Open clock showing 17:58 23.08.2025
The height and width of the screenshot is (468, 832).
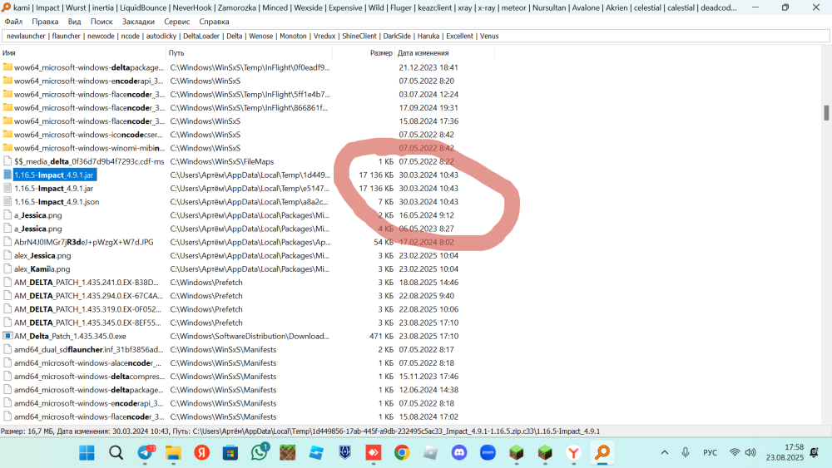pos(785,453)
